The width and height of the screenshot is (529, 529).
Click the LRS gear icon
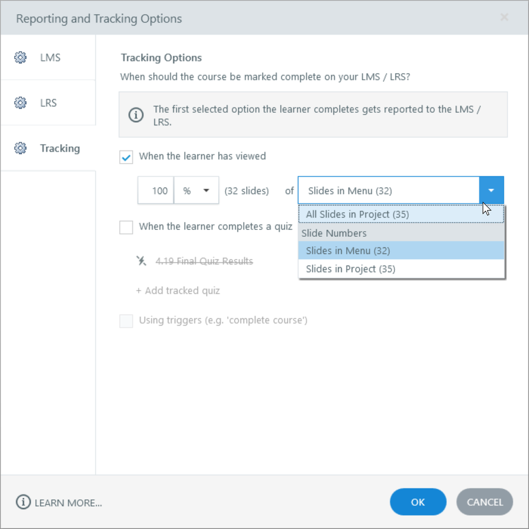[x=20, y=103]
